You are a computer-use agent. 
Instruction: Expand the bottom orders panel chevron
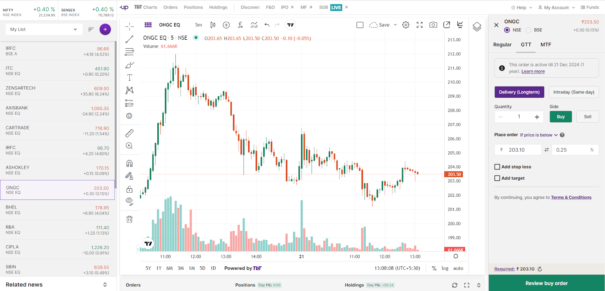point(479,285)
